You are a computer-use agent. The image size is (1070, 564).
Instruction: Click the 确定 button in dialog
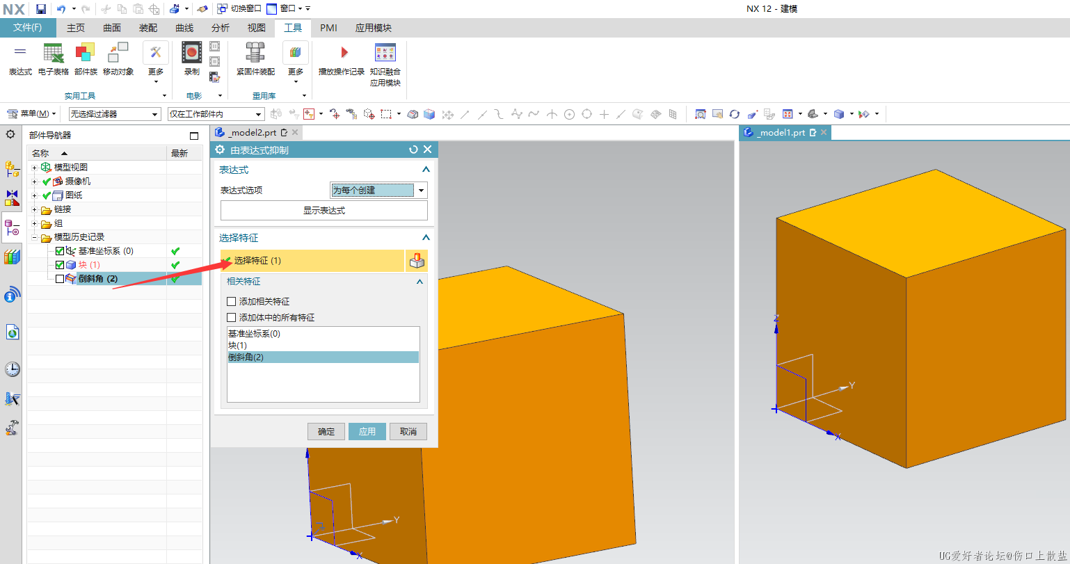tap(326, 432)
